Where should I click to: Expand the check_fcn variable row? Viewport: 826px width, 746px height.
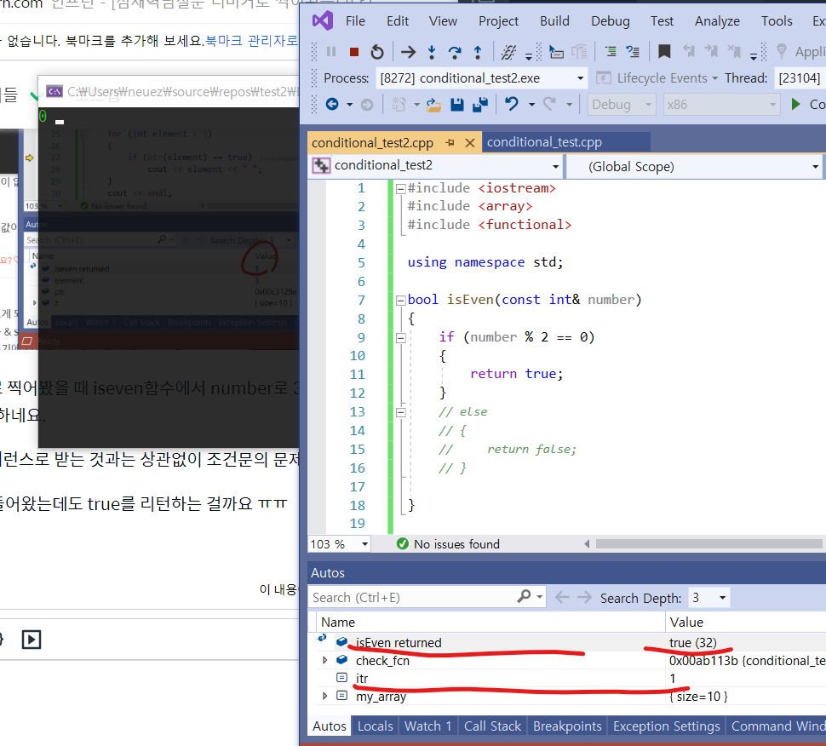pos(324,660)
